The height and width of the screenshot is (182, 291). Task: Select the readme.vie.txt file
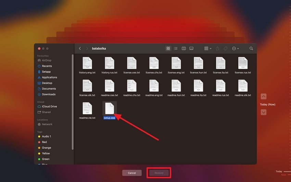(x=87, y=111)
